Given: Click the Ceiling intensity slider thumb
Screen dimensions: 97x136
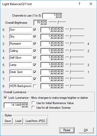Looking at the screenshot, I should pyautogui.click(x=70, y=51).
